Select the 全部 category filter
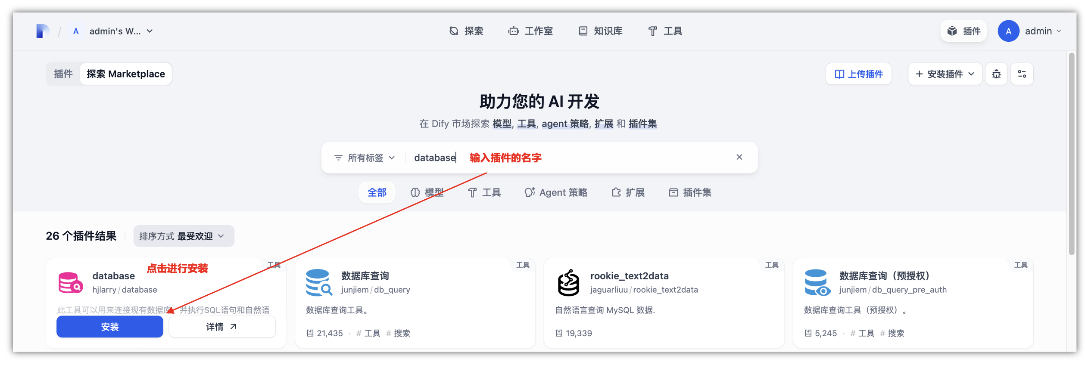Viewport: 1085px width, 365px height. pos(377,192)
